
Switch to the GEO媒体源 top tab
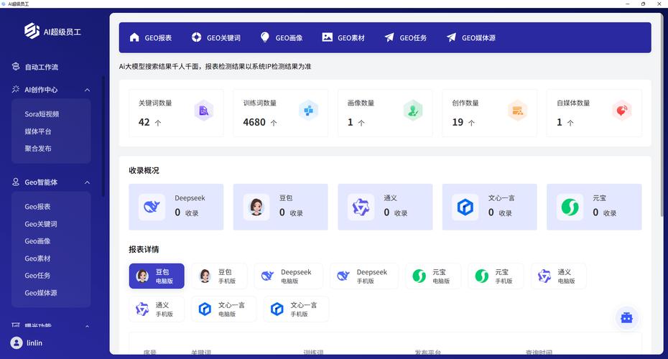[x=471, y=37]
